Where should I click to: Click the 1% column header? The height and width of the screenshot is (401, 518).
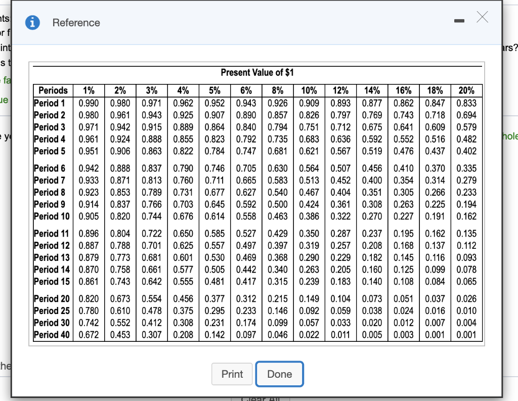(x=89, y=90)
